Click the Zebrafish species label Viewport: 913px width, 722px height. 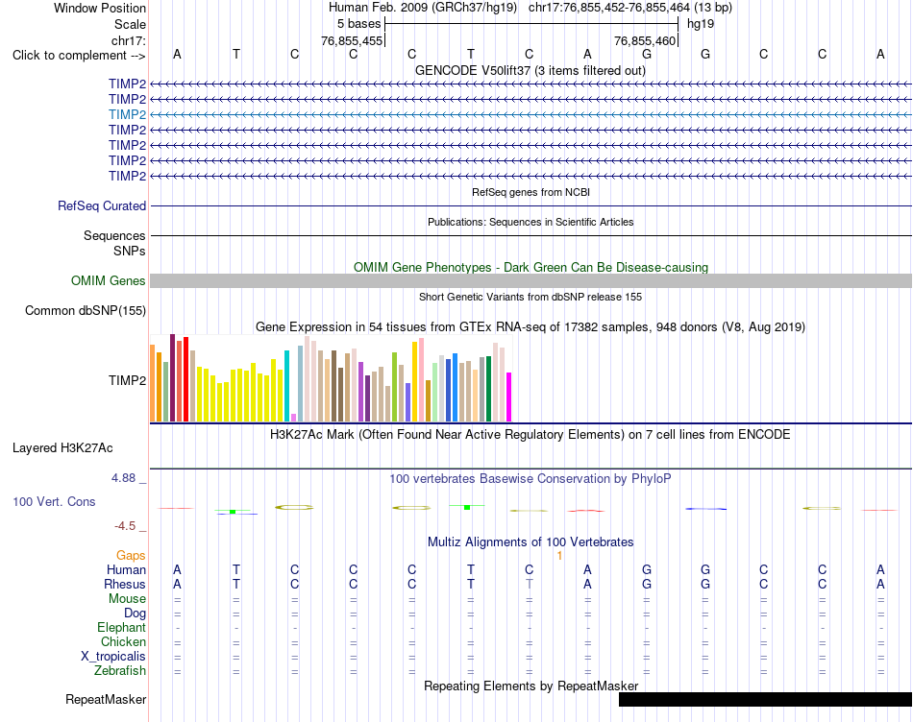tap(120, 671)
